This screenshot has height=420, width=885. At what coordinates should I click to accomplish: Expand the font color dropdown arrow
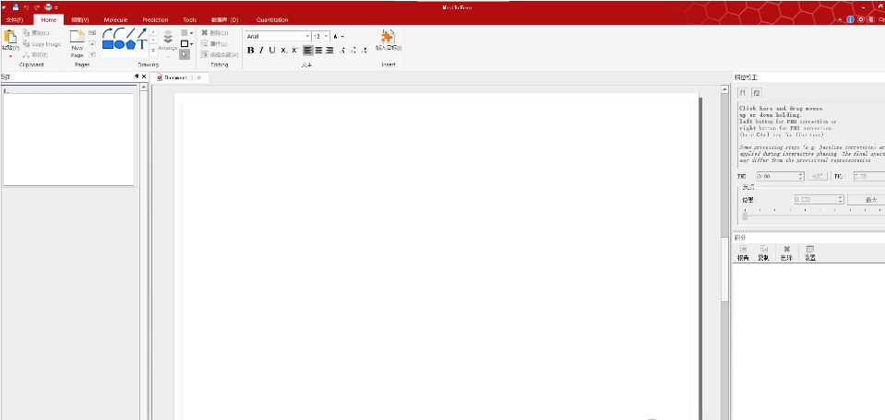pyautogui.click(x=342, y=37)
